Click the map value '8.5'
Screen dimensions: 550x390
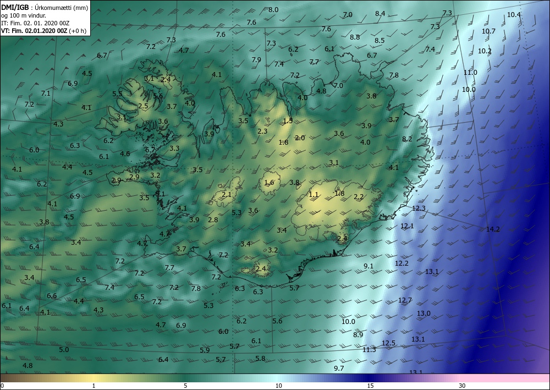380,40
